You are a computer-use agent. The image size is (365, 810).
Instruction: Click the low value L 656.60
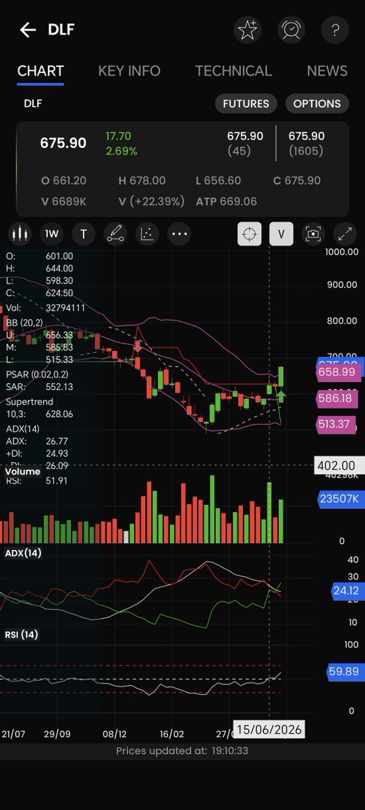(x=218, y=181)
